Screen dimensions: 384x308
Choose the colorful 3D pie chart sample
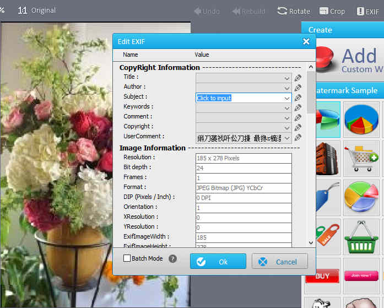pos(361,198)
